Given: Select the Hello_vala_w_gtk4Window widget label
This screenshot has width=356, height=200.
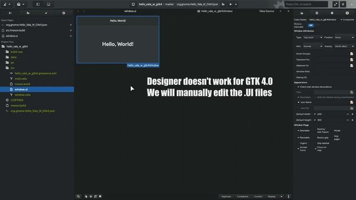Looking at the screenshot, I should click(x=143, y=66).
